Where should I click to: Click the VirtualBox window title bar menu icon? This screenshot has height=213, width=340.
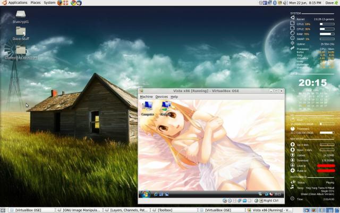[141, 91]
